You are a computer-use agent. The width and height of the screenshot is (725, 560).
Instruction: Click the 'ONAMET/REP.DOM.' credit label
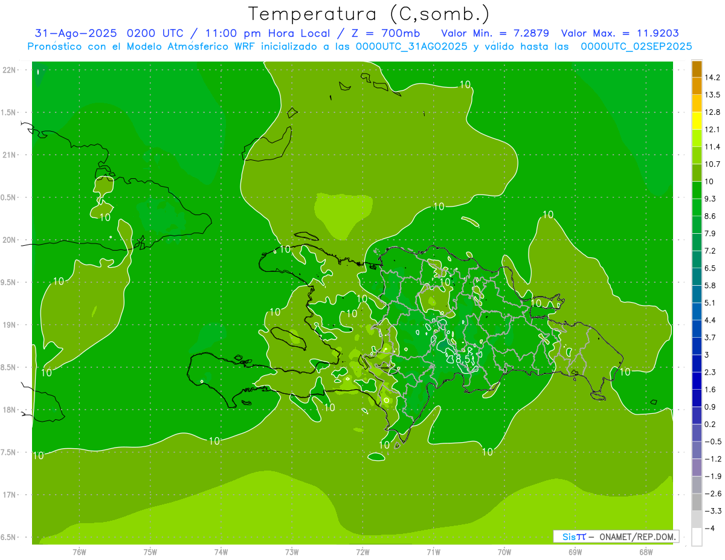[638, 536]
